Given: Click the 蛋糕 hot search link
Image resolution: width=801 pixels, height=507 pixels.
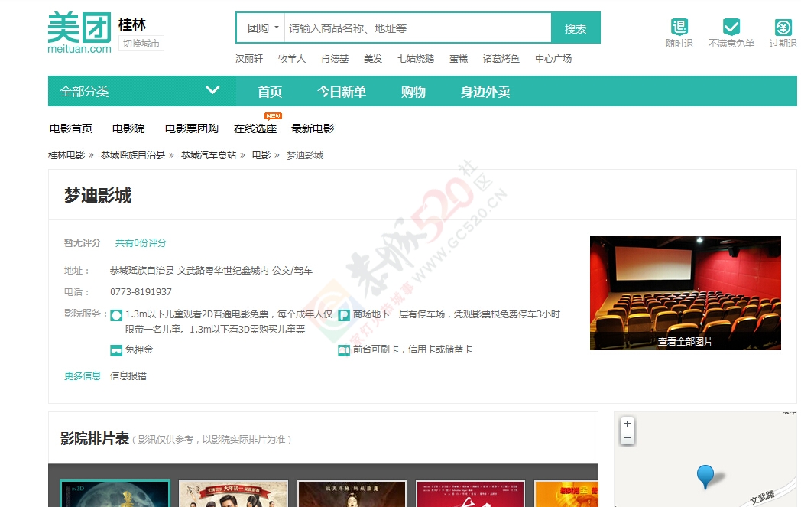Looking at the screenshot, I should [459, 59].
